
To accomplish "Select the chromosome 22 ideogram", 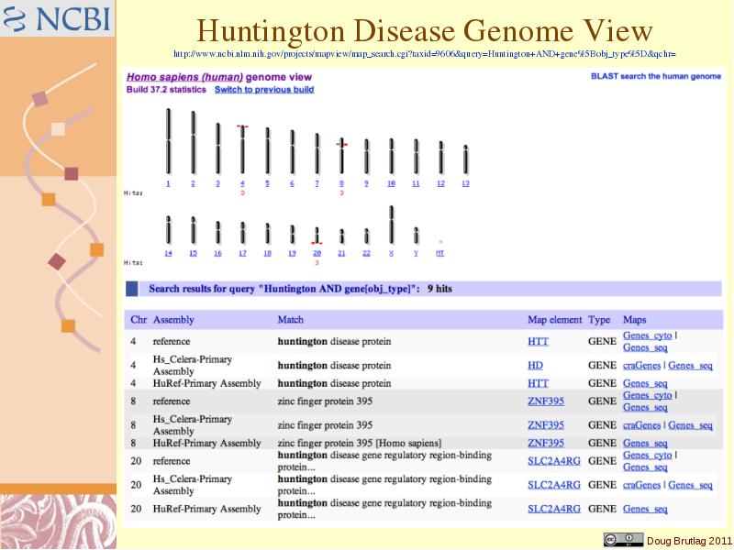I will (x=366, y=236).
